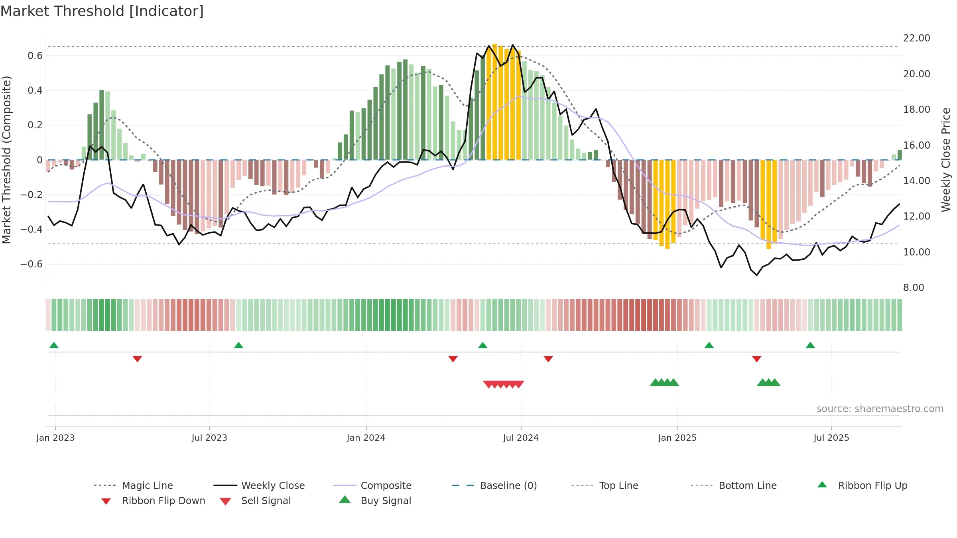Viewport: 957px width, 538px height.
Task: Toggle the Buy Signal legend entry
Action: [375, 501]
